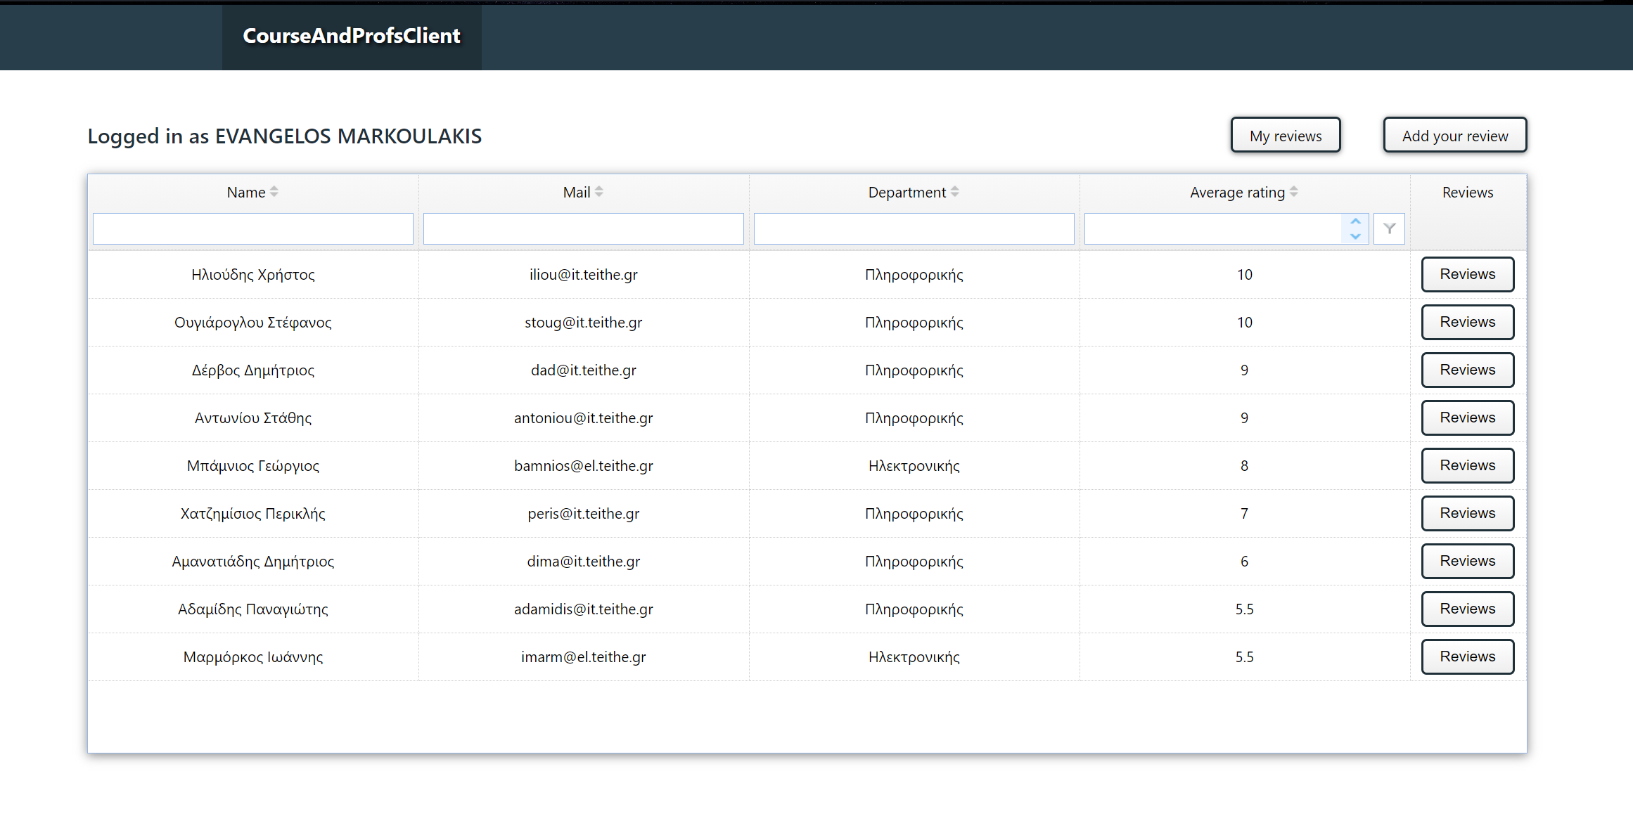Type in the Name search input field

point(252,227)
